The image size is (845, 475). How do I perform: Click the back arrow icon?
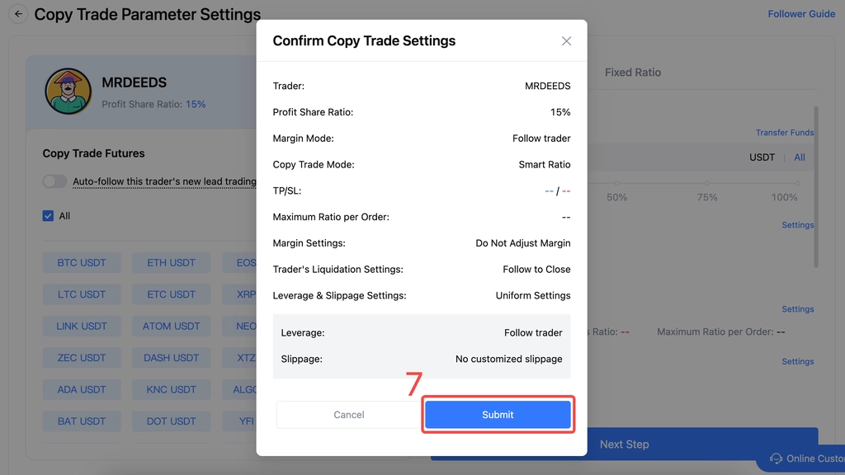pos(18,14)
